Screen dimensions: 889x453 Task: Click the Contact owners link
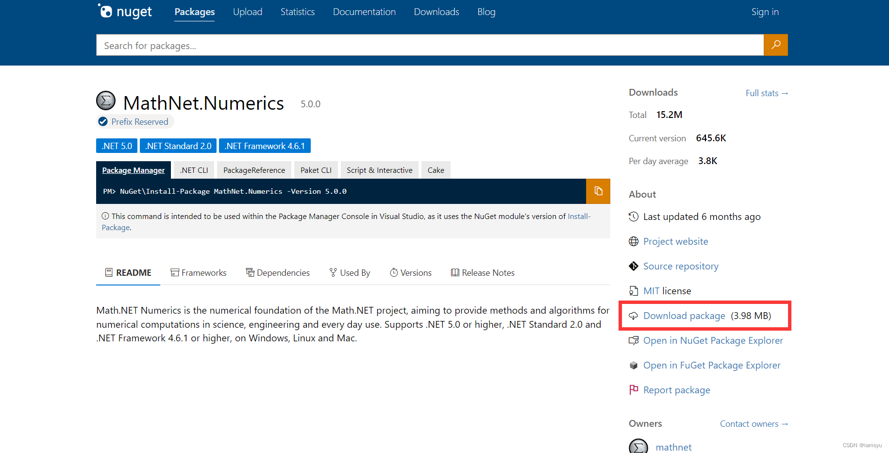pyautogui.click(x=754, y=424)
